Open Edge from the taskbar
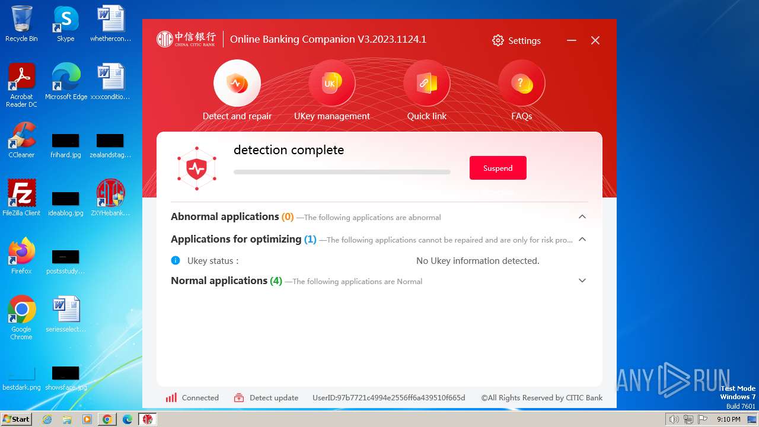 click(127, 419)
